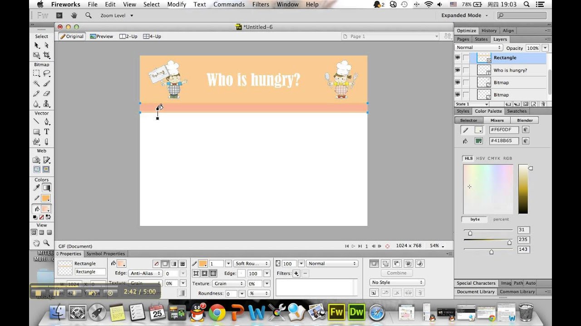Select the Hand tool in View section
The width and height of the screenshot is (581, 326).
point(37,243)
